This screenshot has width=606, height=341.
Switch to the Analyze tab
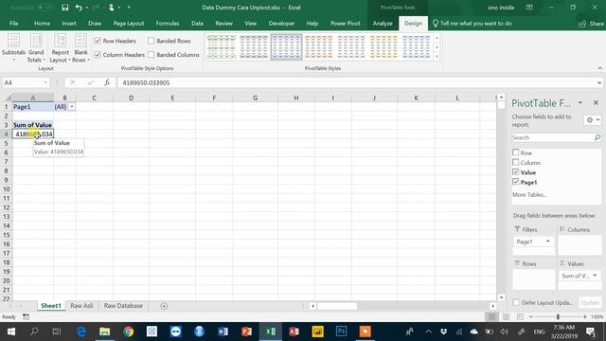[383, 23]
